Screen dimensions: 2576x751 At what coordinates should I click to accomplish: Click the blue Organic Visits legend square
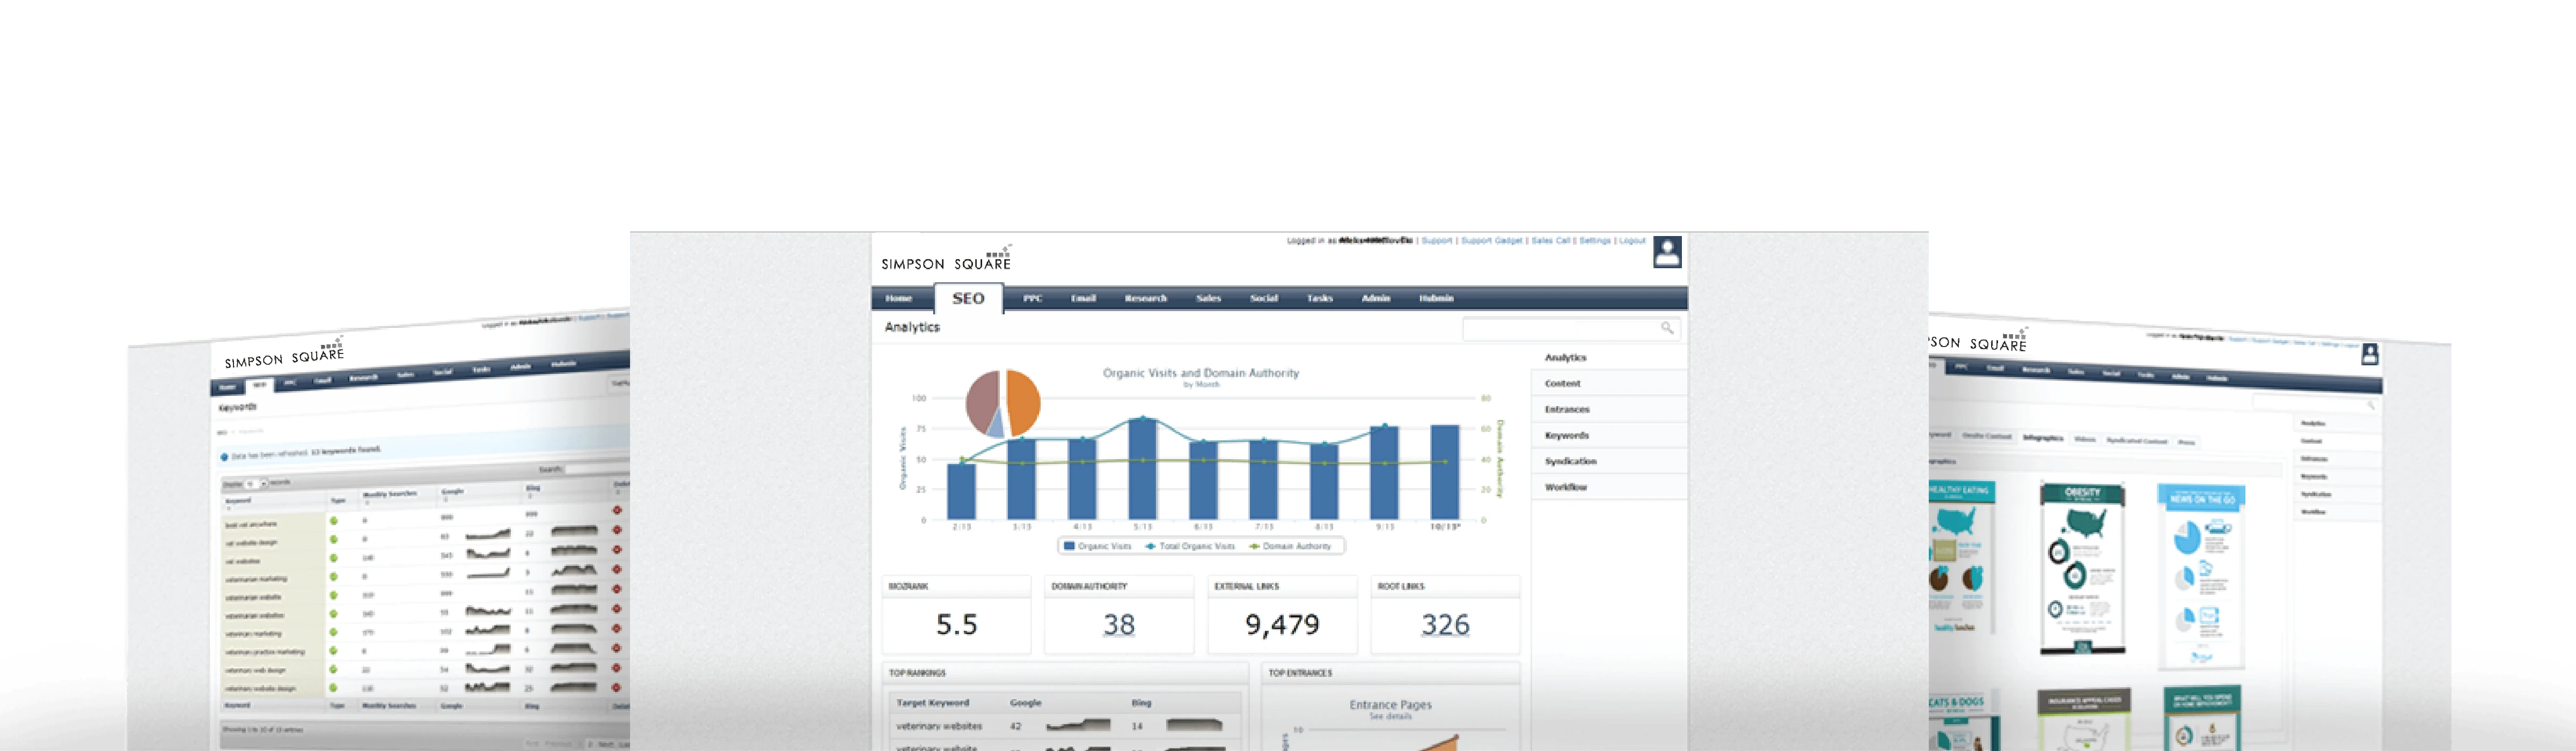click(1069, 546)
